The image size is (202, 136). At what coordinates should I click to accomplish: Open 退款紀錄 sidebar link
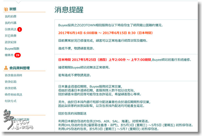point(11,42)
